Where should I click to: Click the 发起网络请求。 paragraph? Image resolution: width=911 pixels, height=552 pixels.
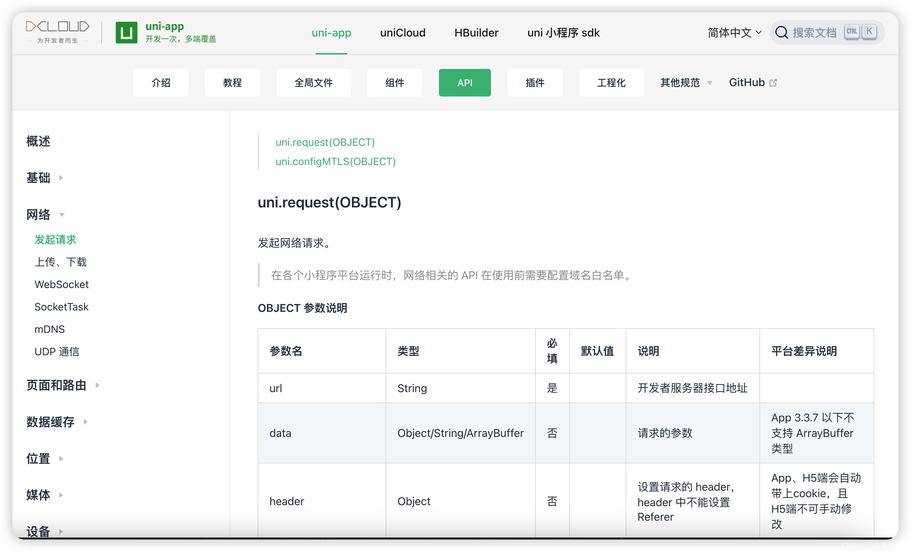point(295,243)
